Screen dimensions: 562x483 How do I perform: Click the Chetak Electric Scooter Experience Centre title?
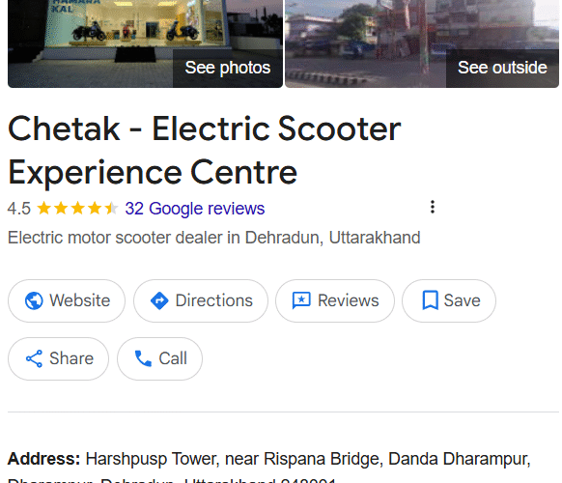click(x=205, y=151)
